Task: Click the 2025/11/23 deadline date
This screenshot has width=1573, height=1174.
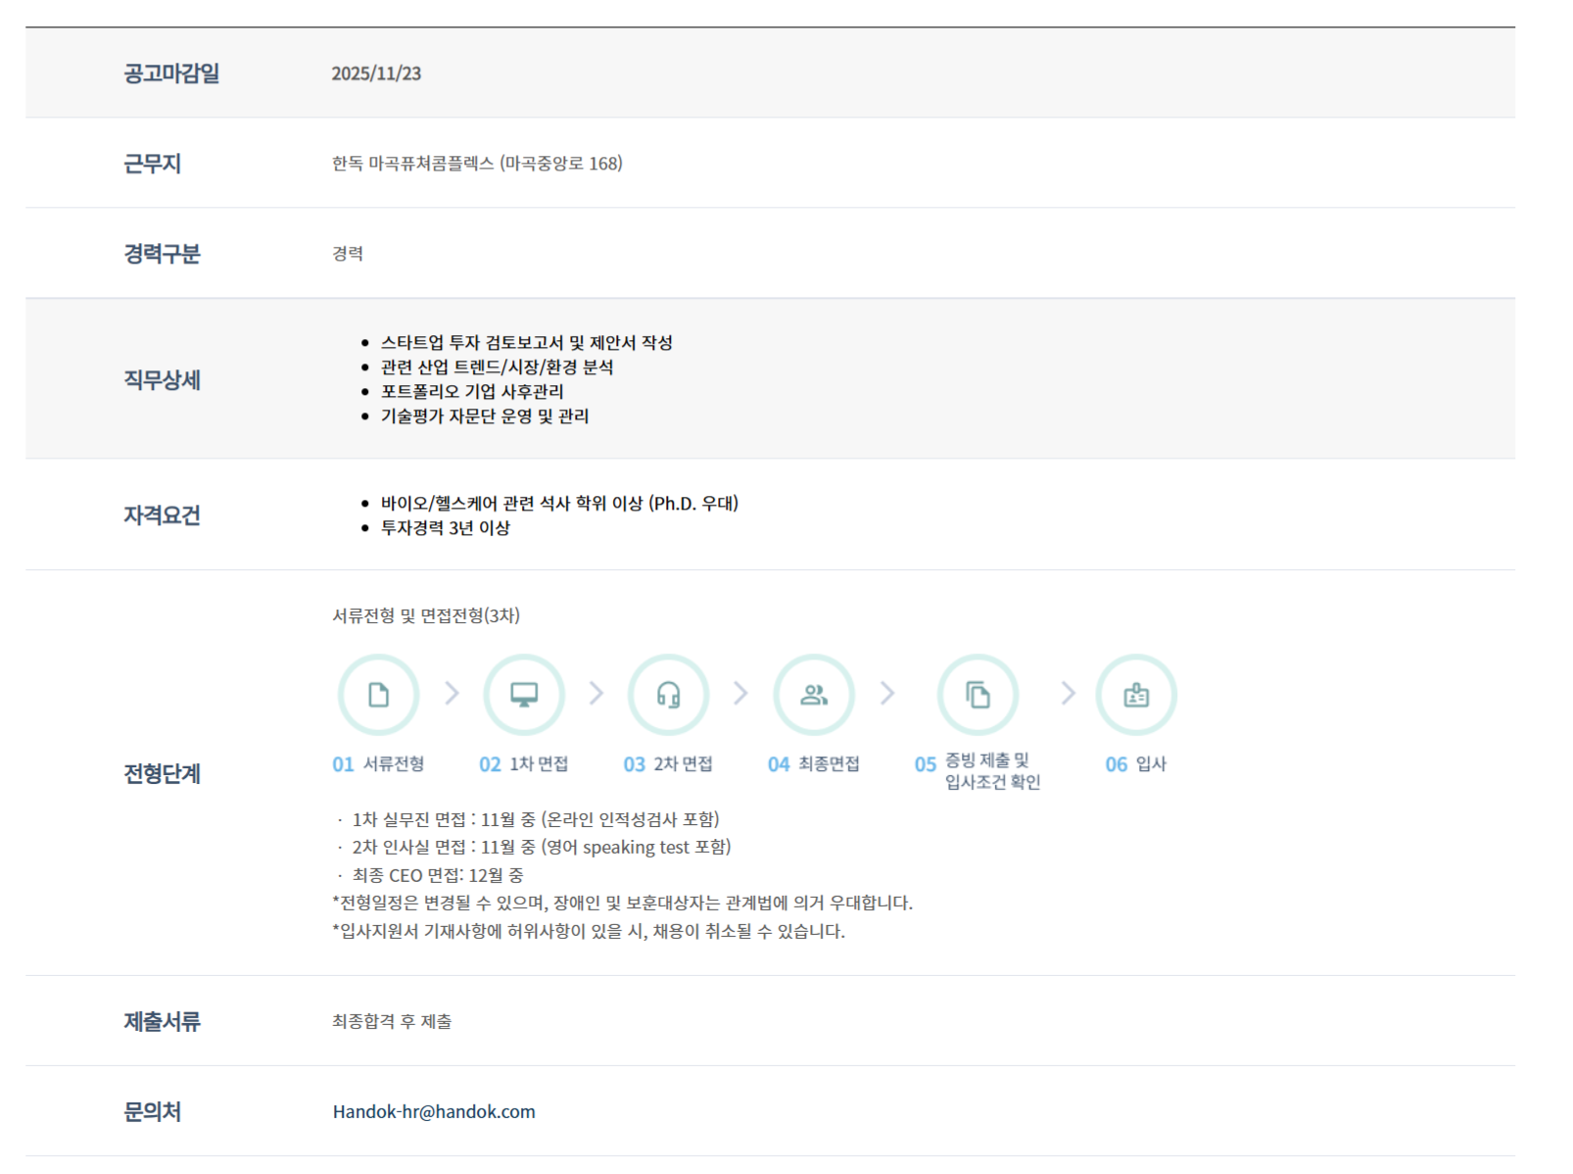Action: point(376,73)
